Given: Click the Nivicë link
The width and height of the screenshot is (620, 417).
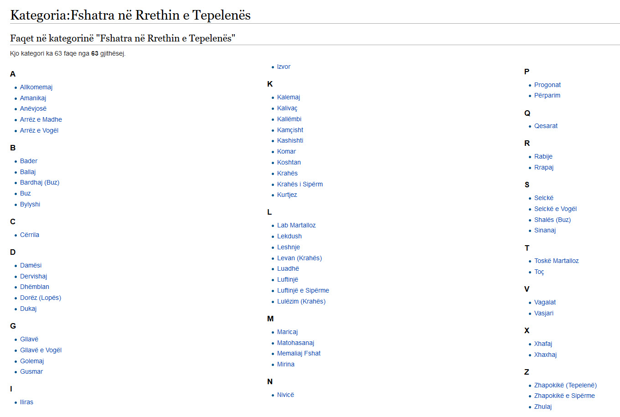Looking at the screenshot, I should pyautogui.click(x=285, y=395).
